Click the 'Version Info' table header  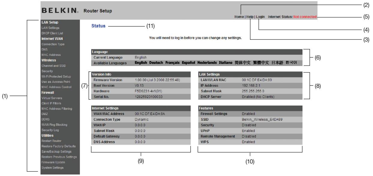(140, 74)
